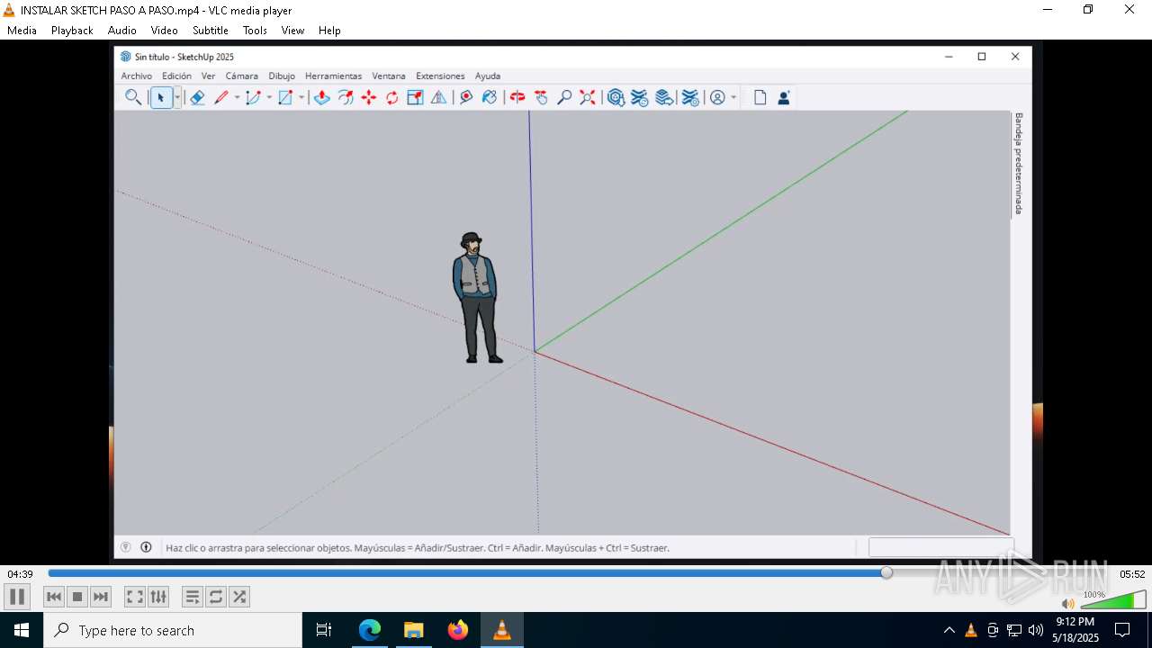Toggle VLC fullscreen button
The width and height of the screenshot is (1152, 648).
coord(135,597)
